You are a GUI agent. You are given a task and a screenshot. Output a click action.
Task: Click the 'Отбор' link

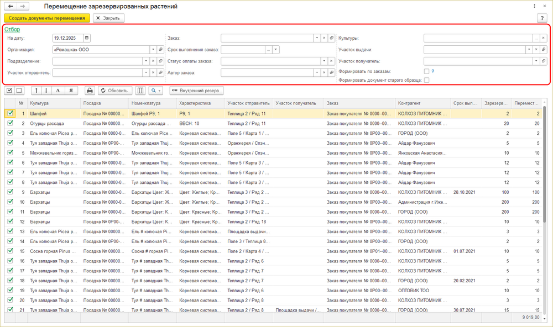click(12, 29)
